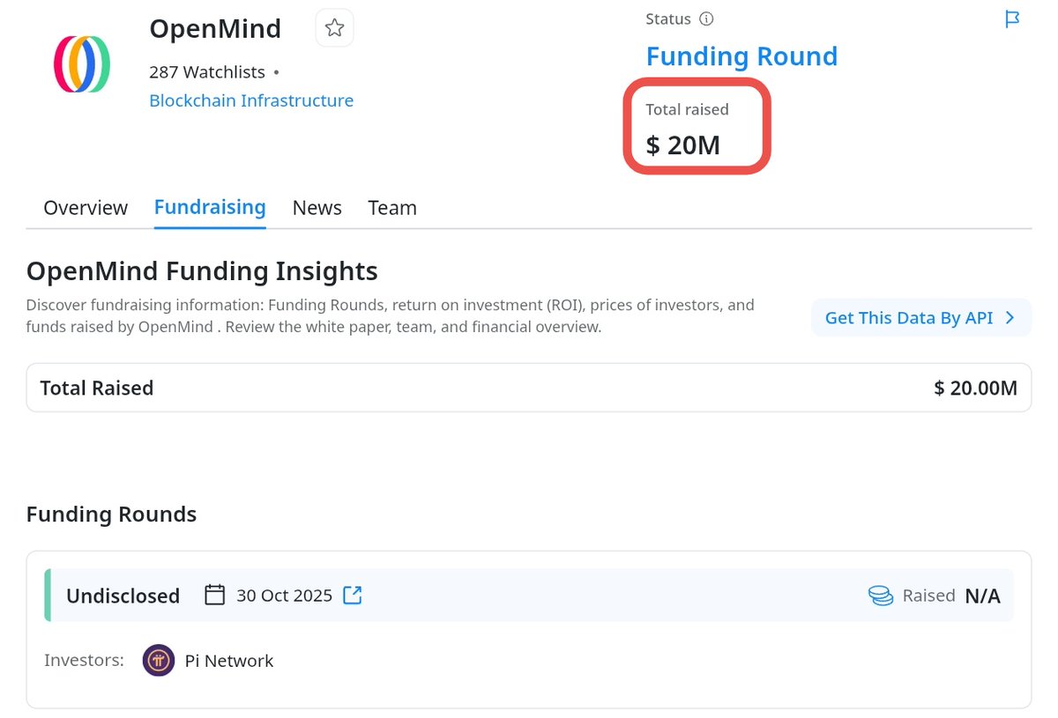Click the OpenMind logo
The image size is (1058, 718).
(x=82, y=63)
